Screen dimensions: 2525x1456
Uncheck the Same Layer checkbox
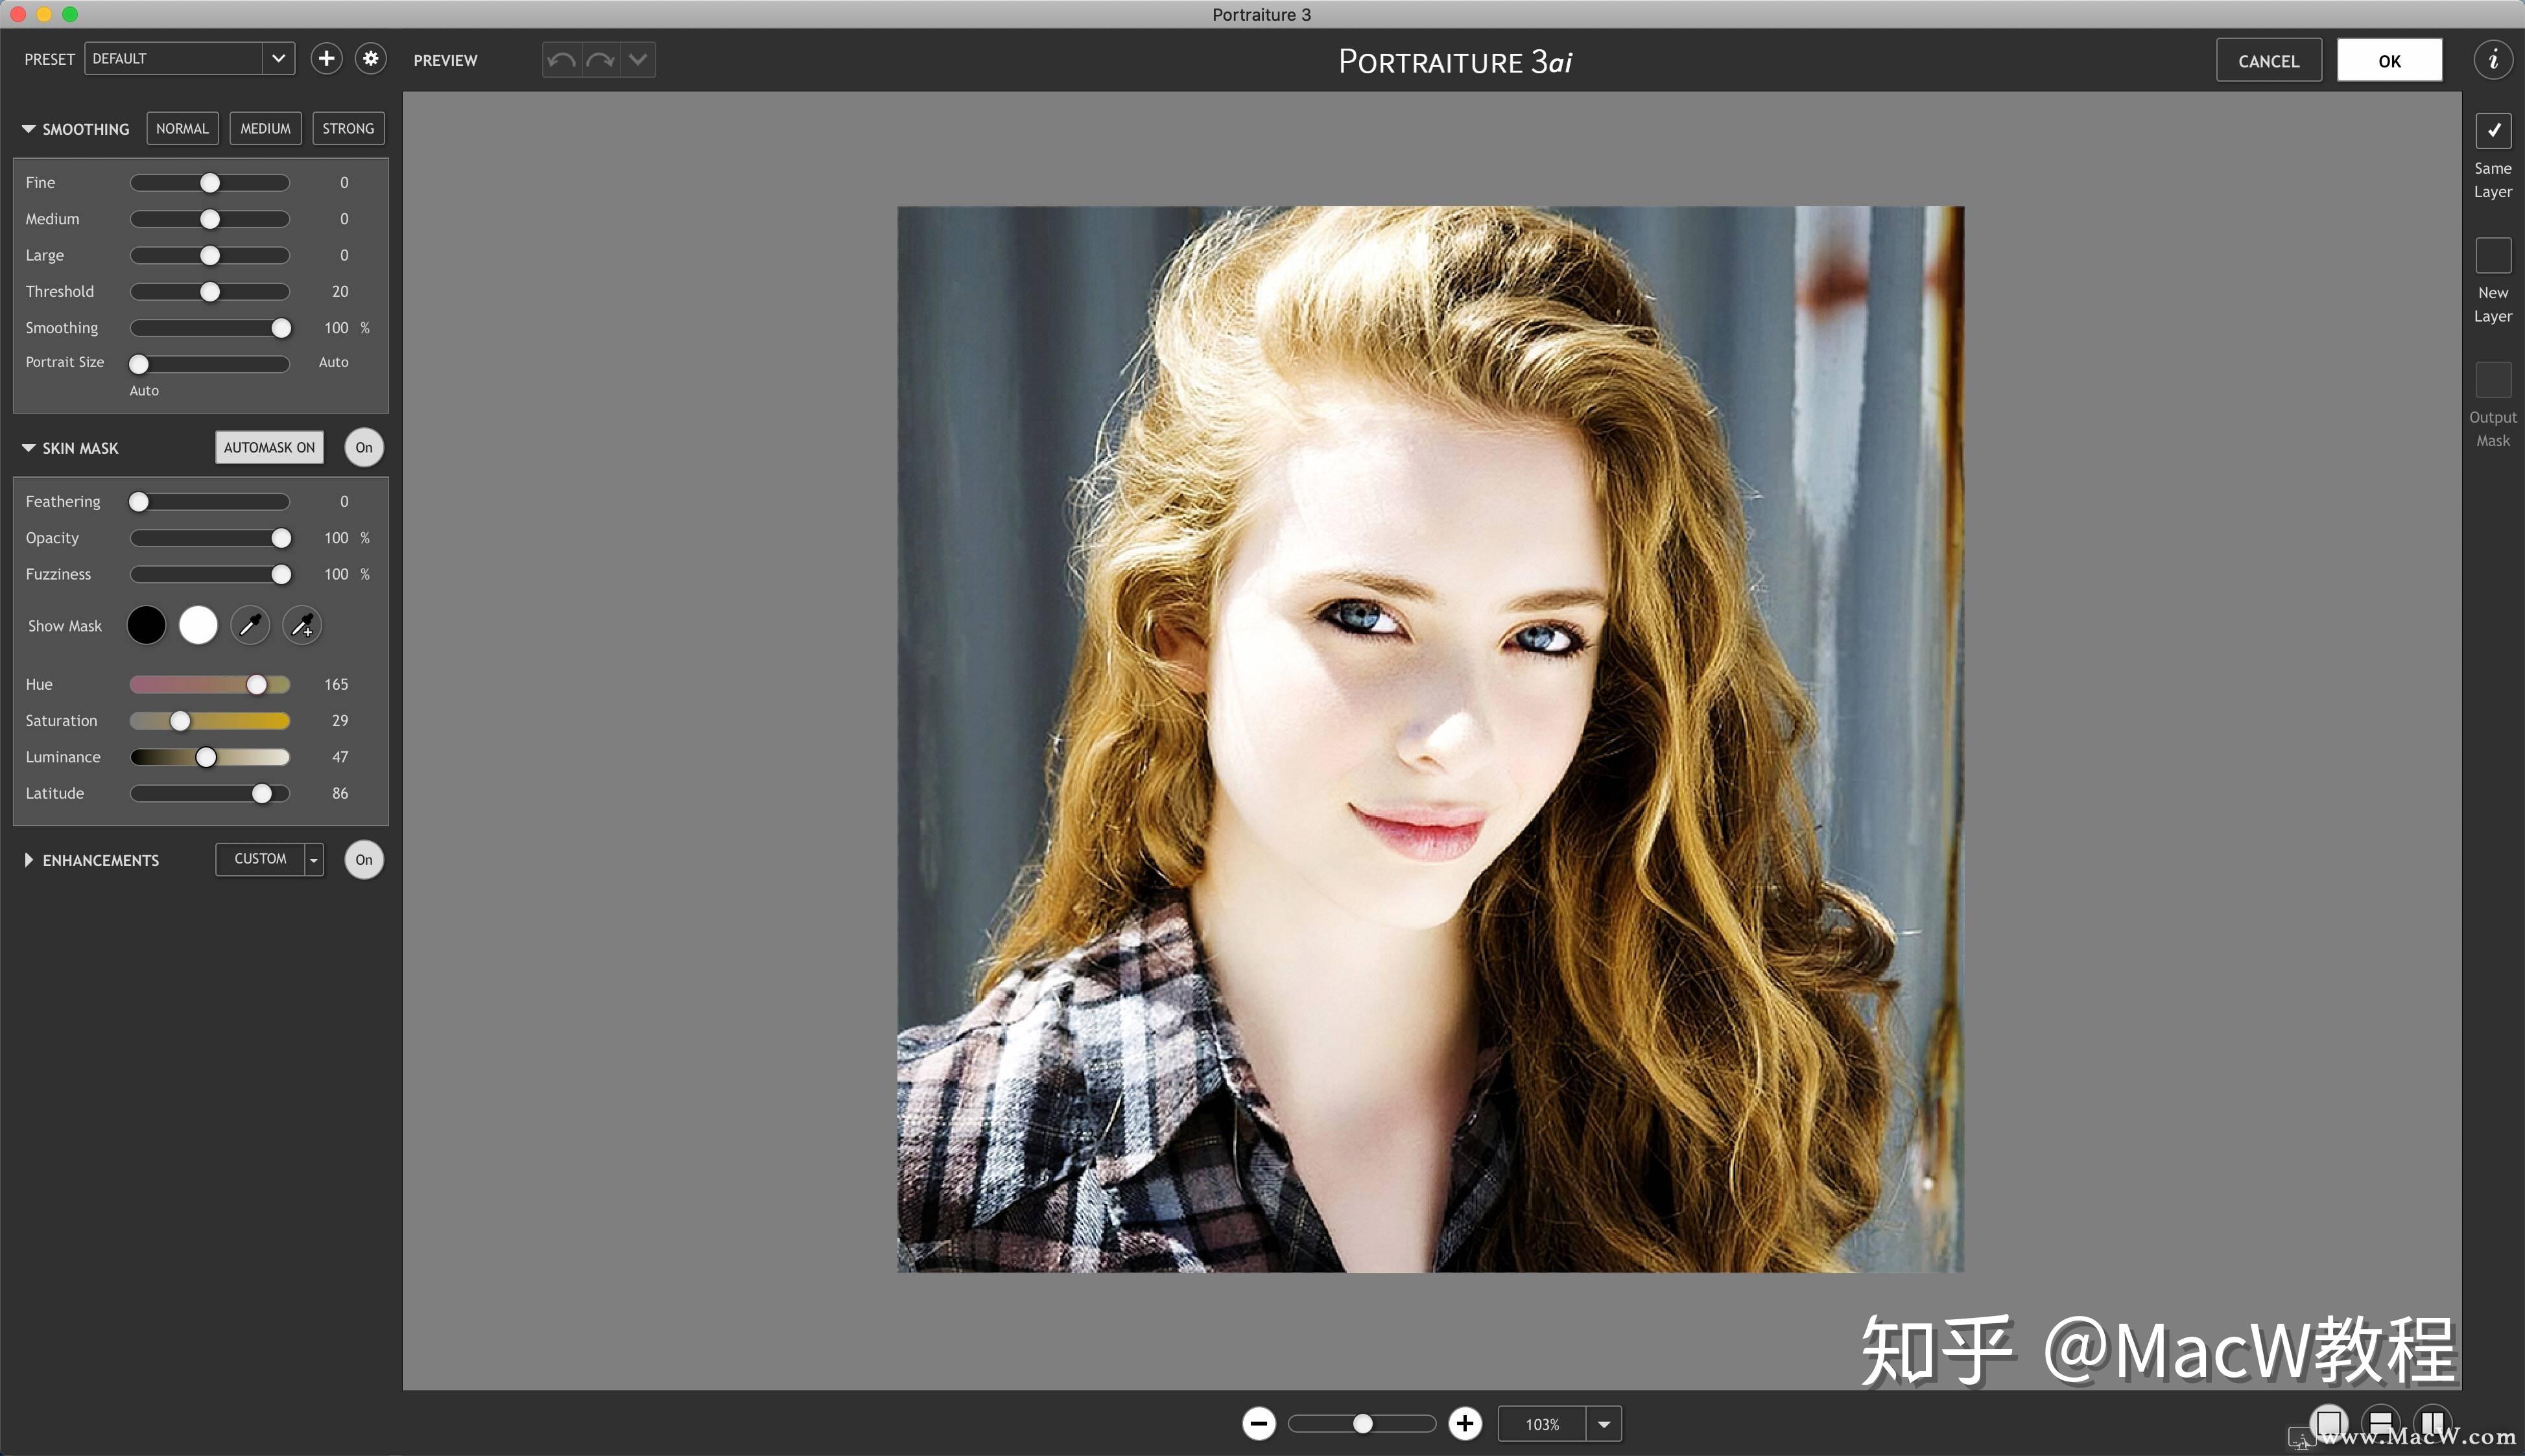click(2492, 131)
